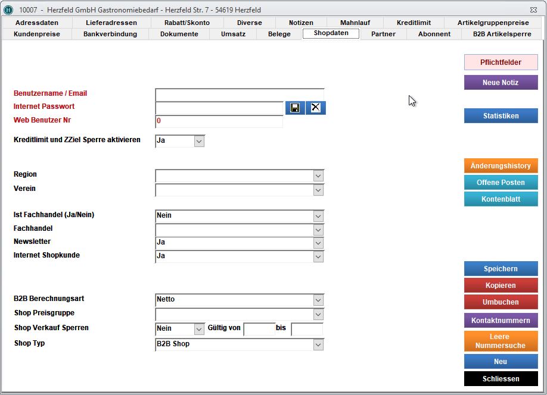Open the Shop Verkauf Sperren dropdown
This screenshot has height=395, width=547.
tap(199, 330)
